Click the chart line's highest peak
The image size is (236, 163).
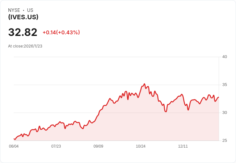pos(144,84)
